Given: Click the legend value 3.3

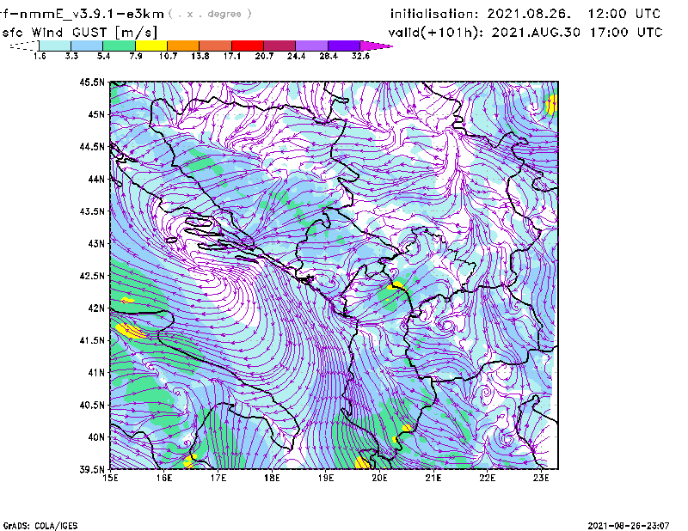Looking at the screenshot, I should (71, 56).
